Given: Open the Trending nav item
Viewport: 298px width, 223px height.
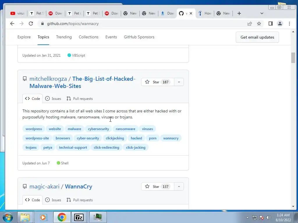Looking at the screenshot, I should 64,37.
